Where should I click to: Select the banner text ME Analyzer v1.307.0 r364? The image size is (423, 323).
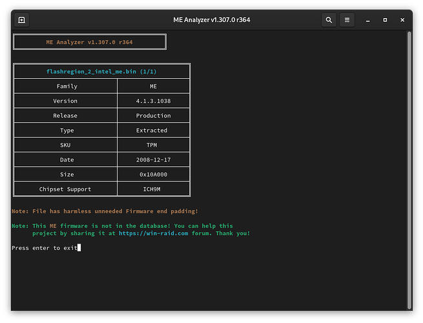click(x=89, y=42)
